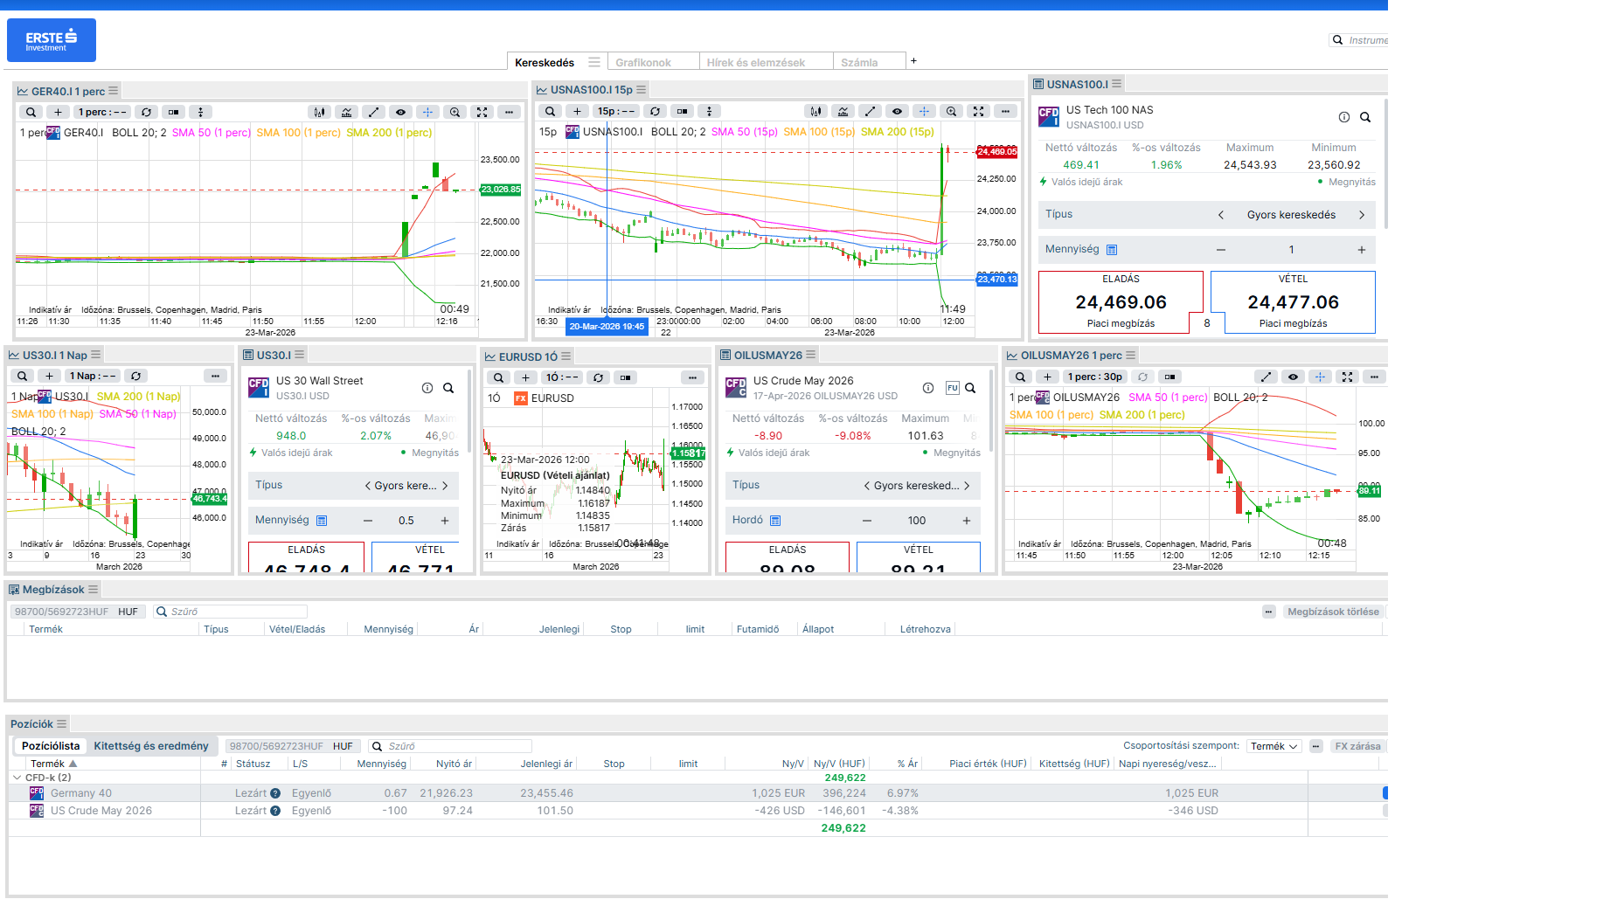This screenshot has height=899, width=1617.
Task: Open the 1 perc timeframe selector for GER40.I
Action: 102,112
